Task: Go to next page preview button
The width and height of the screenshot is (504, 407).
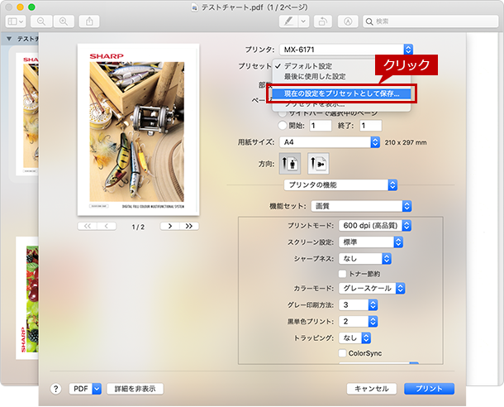Action: pos(170,226)
